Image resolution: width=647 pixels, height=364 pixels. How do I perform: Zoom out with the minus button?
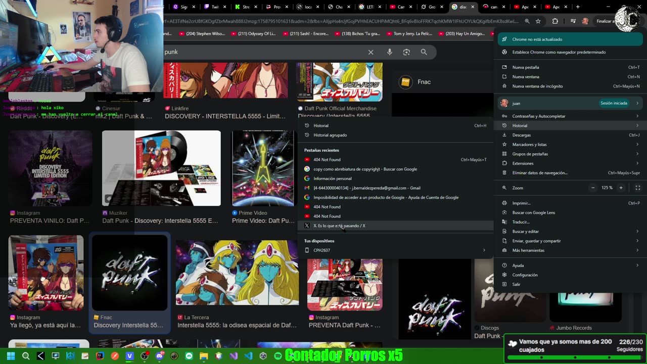[593, 188]
